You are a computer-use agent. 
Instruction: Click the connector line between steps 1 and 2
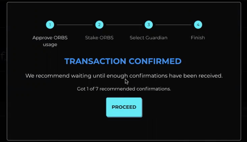(x=75, y=25)
